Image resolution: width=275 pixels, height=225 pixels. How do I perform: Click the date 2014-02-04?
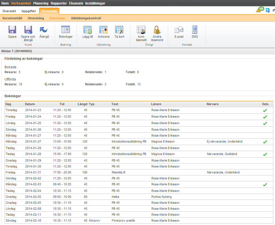click(33, 191)
